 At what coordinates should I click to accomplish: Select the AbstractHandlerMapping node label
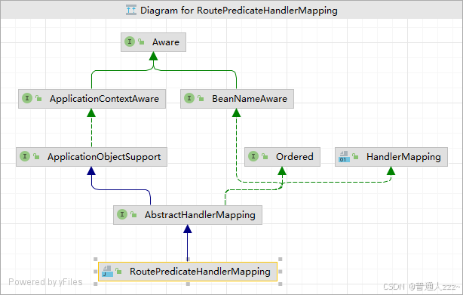click(200, 215)
